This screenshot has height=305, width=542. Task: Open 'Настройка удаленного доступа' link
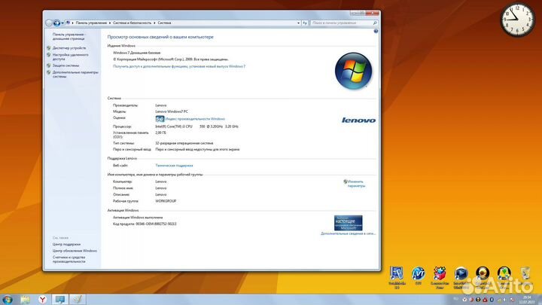click(70, 56)
